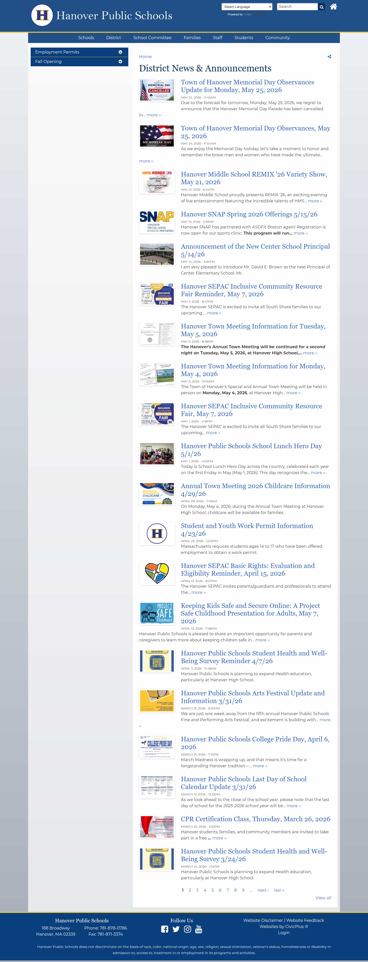Go to page 5 of news
This screenshot has height=962, width=368.
pyautogui.click(x=213, y=890)
